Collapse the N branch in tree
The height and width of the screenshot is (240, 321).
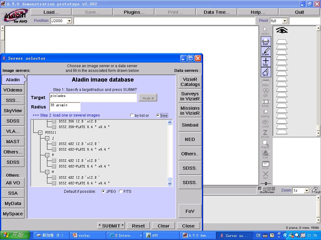(x=47, y=172)
